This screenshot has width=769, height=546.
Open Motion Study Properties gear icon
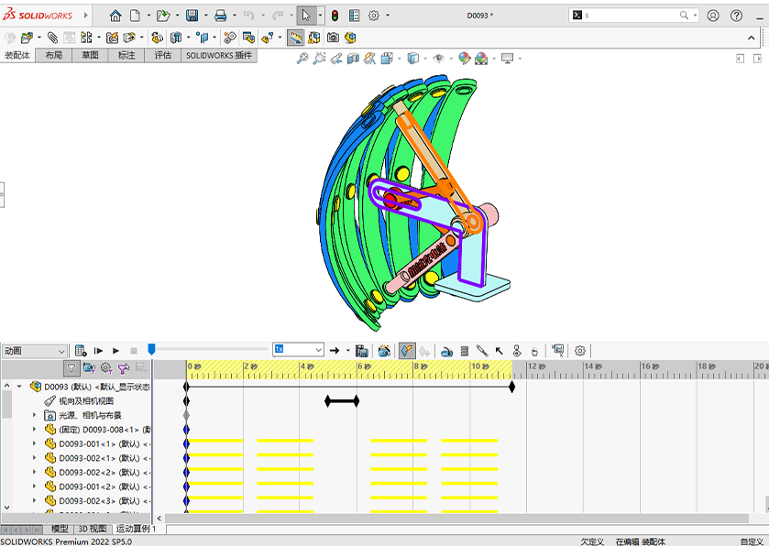(x=579, y=351)
